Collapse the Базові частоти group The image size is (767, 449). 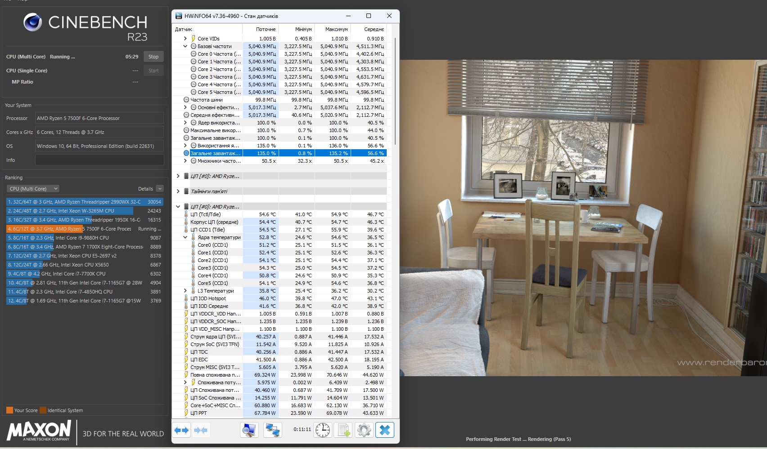point(185,46)
